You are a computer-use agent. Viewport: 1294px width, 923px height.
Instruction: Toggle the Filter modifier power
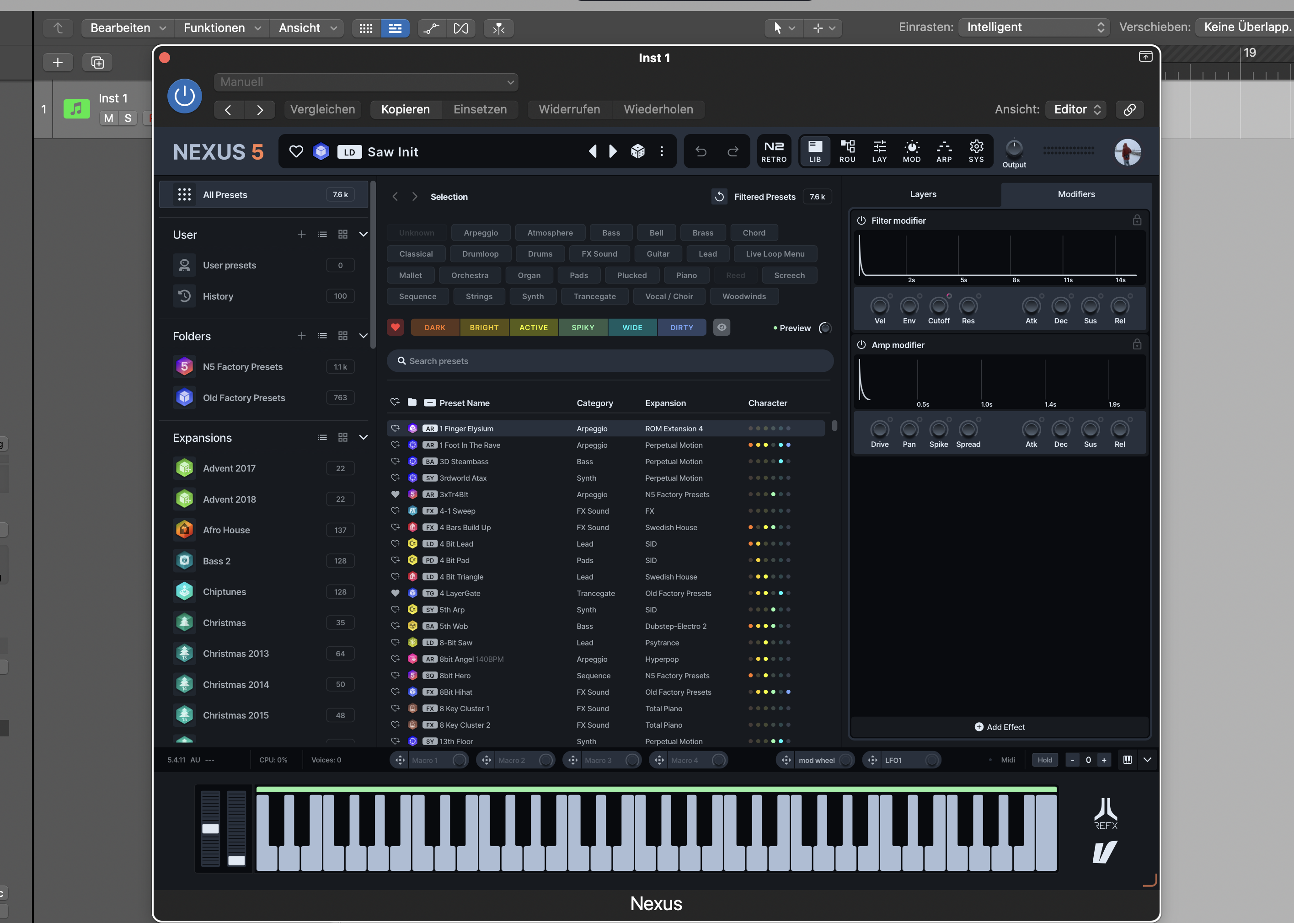coord(861,220)
